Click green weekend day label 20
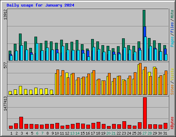Viewport: 176px width, 137px height. [108, 133]
